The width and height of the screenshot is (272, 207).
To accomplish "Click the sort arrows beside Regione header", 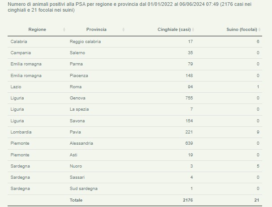I will coord(64,30).
